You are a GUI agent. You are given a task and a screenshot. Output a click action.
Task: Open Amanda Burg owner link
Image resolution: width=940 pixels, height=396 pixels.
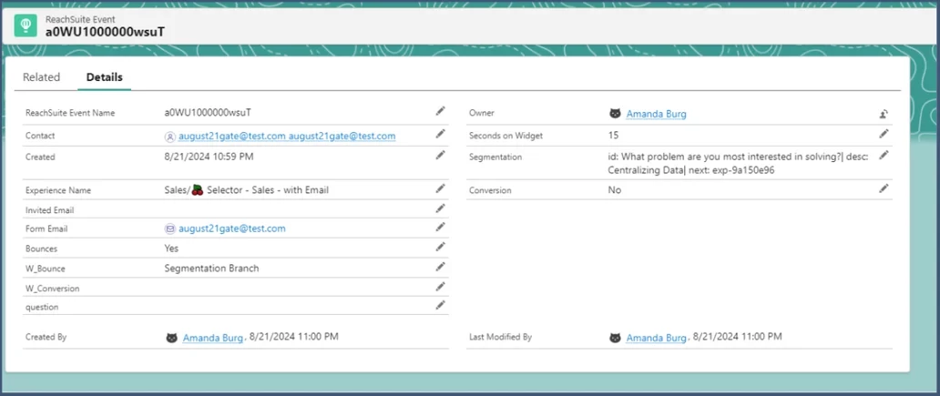click(x=656, y=115)
